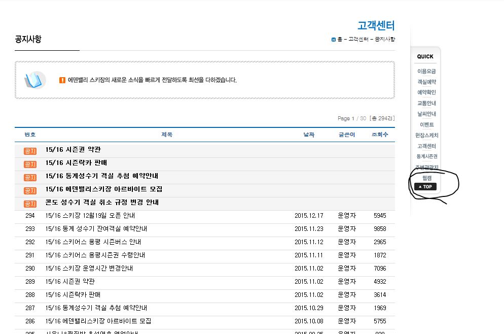Screen dimensions: 504x334
Task: Click the 제목 column header
Action: click(x=166, y=135)
